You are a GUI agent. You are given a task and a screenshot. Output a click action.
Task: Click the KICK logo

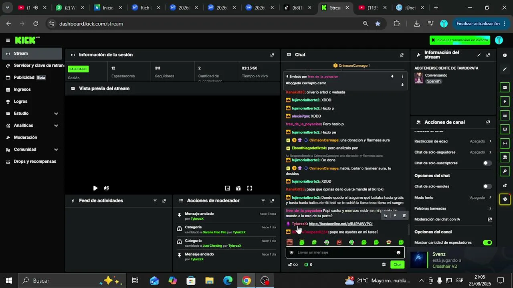[x=27, y=40]
